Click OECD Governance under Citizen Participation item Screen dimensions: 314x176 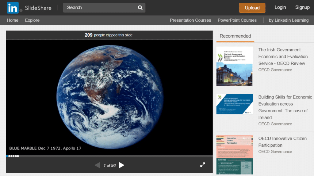click(x=275, y=152)
